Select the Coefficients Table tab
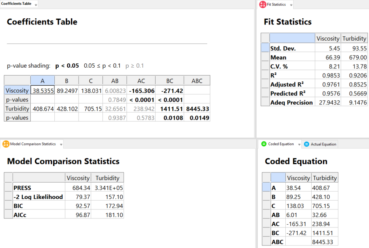 (x=16, y=4)
